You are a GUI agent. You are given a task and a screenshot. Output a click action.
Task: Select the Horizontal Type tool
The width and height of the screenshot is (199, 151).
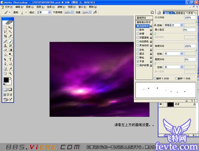click(10, 59)
